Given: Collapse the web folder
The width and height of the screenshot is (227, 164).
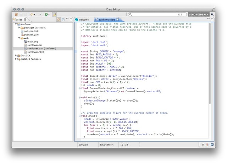Looking at the screenshot, I should click(x=19, y=38).
